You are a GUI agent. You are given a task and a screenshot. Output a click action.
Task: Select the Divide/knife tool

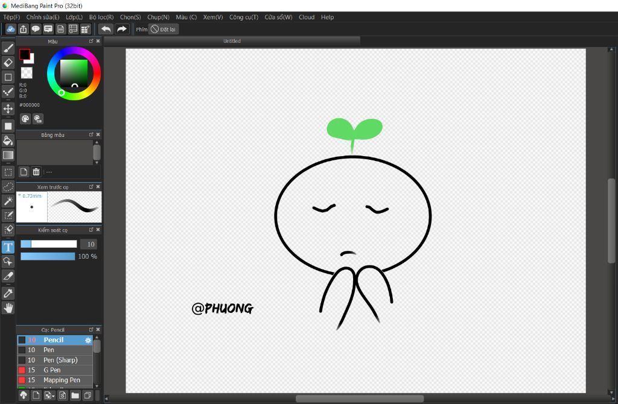coord(8,276)
